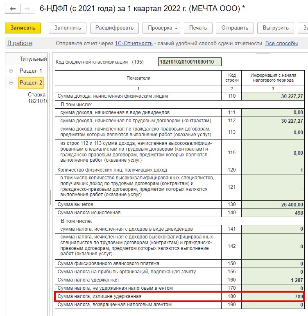Select row 180 value 789
This screenshot has width=308, height=316.
[x=273, y=296]
